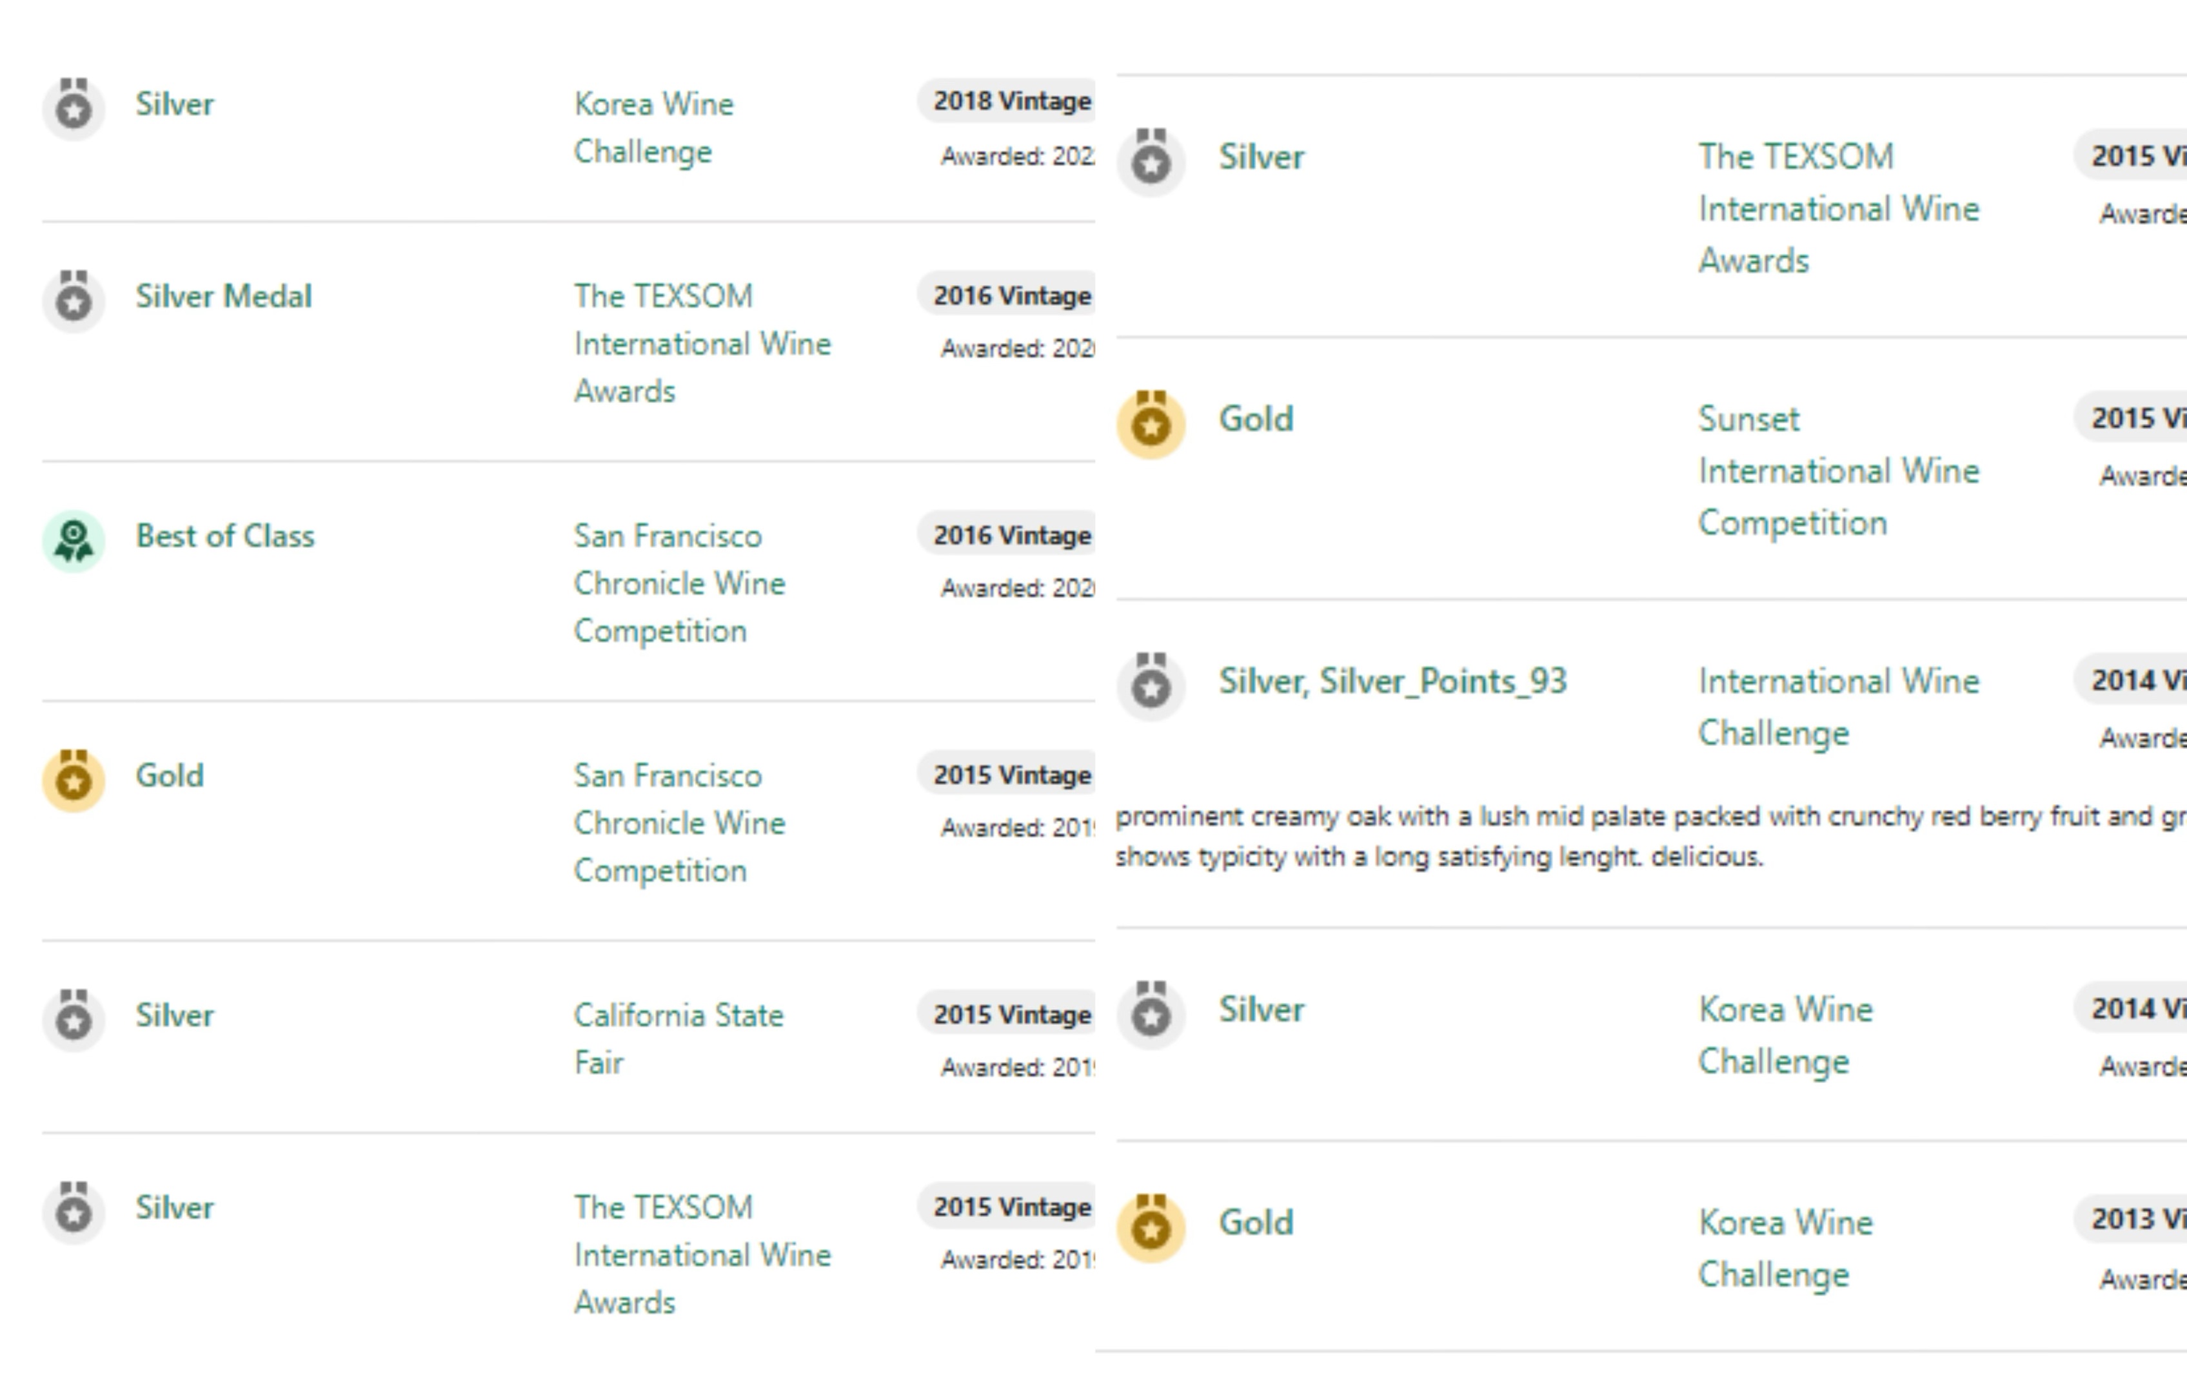Image resolution: width=2187 pixels, height=1391 pixels.
Task: Click the Silver, Silver_Points_93 award title
Action: pyautogui.click(x=1392, y=681)
